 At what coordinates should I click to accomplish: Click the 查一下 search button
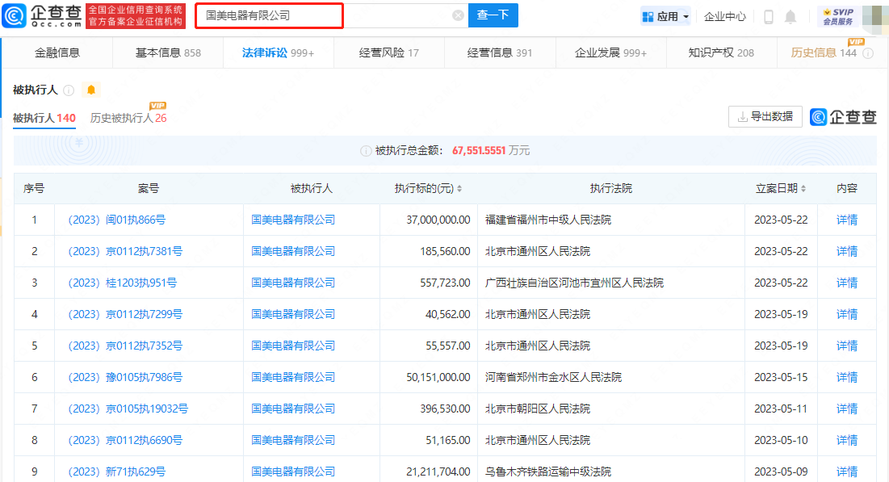[493, 15]
